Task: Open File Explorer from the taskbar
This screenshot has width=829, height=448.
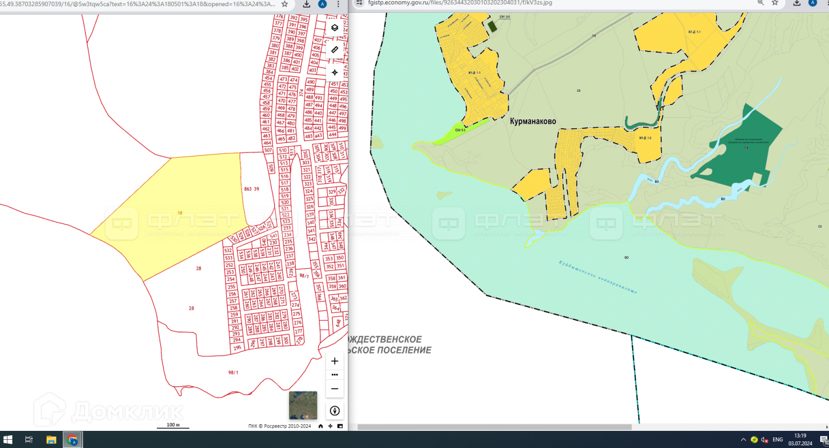Action: 51,440
